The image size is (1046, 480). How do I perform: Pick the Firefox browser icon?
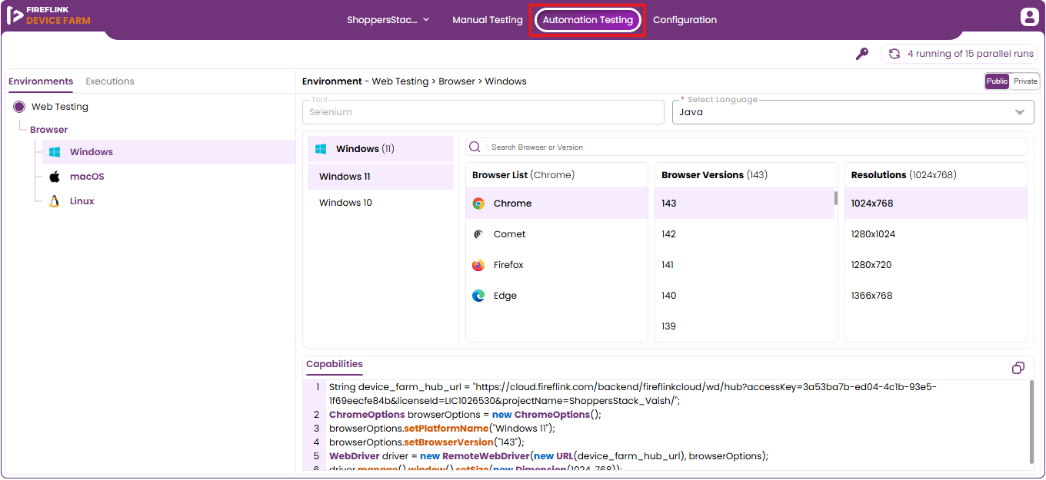pos(478,265)
